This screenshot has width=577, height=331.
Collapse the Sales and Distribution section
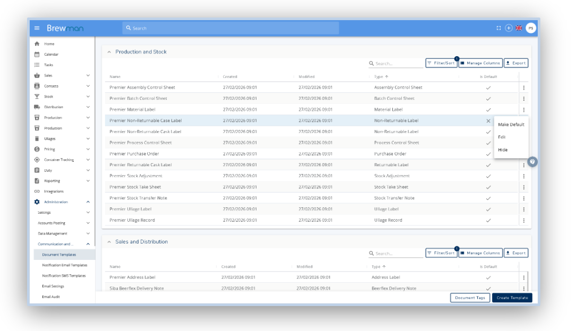point(109,242)
